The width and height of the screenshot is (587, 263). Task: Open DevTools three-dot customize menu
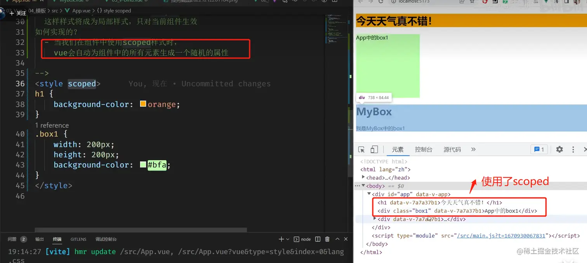tap(573, 150)
